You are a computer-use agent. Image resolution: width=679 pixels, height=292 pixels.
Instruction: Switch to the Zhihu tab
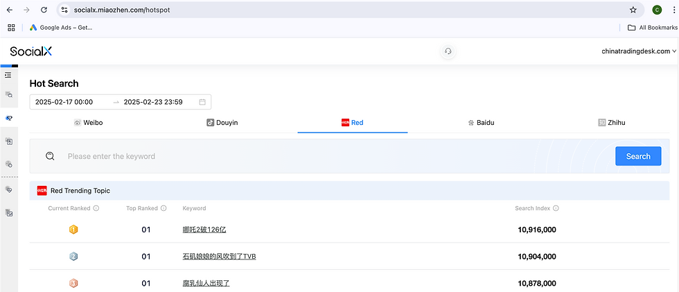tap(611, 123)
